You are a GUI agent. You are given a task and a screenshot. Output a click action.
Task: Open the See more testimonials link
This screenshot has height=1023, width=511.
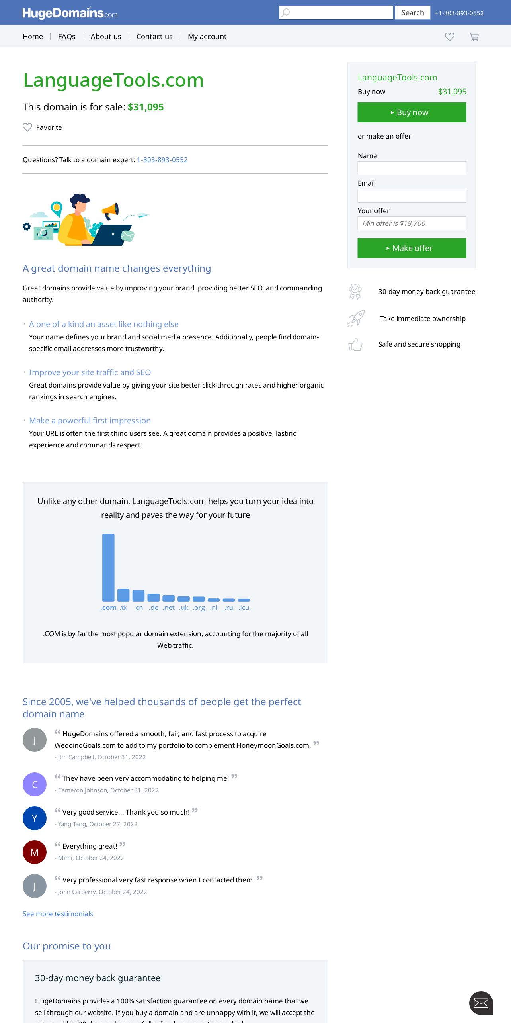58,914
